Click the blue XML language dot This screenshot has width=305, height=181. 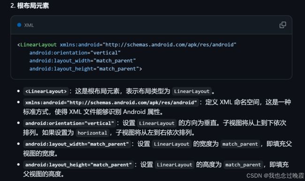click(19, 25)
